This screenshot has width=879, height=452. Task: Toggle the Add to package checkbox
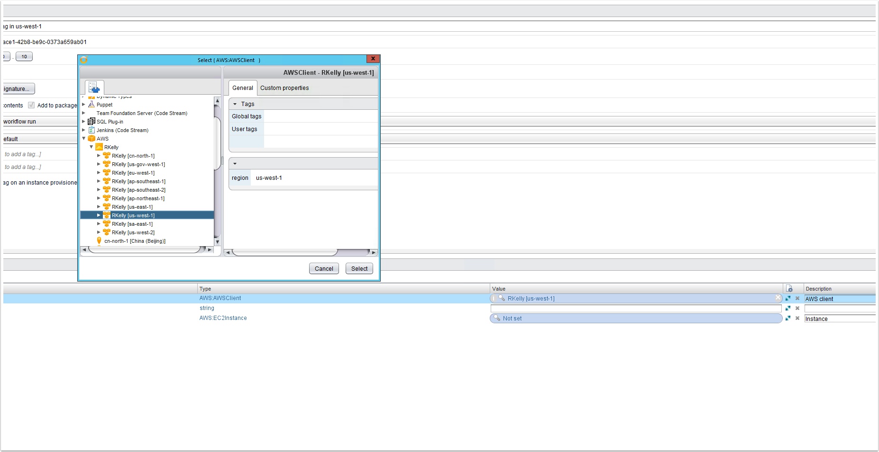tap(31, 105)
